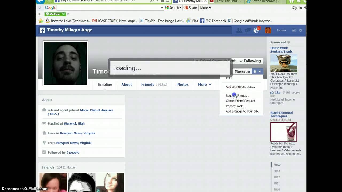Screen dimensions: 342x192
Task: Open notifications globe with 7 badge
Action: pos(256,30)
